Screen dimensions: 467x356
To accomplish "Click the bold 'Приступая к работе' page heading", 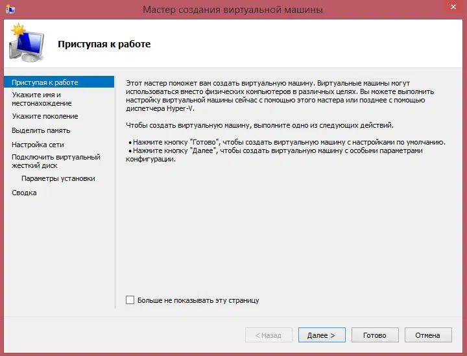I will [104, 44].
